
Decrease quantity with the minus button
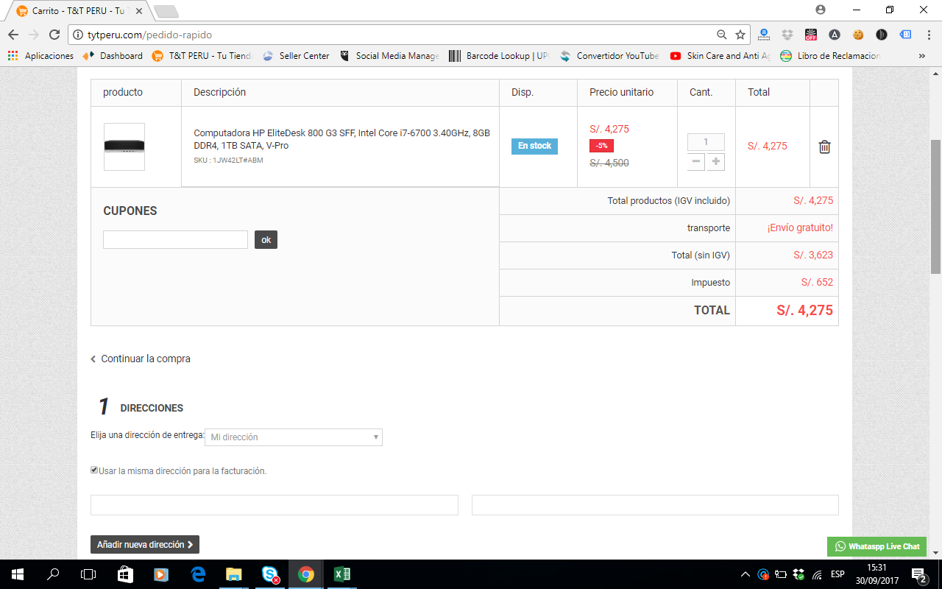[696, 162]
